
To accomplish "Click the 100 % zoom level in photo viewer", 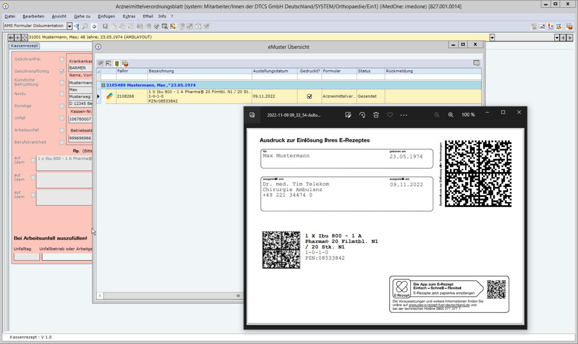I will [x=468, y=115].
